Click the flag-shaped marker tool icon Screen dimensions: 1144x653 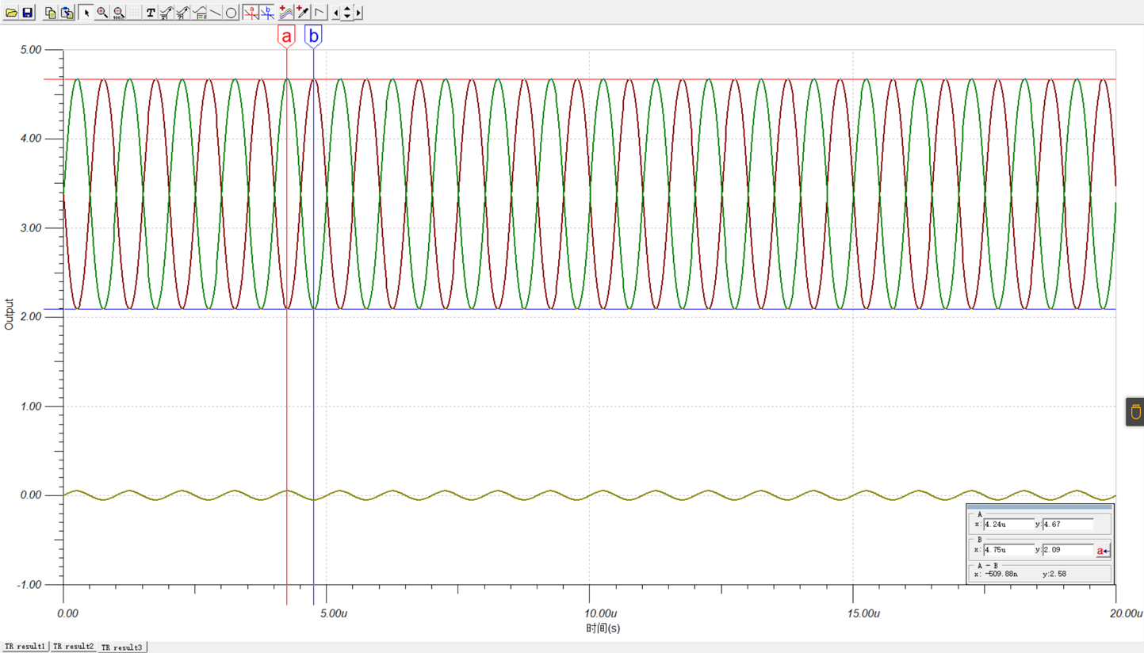[x=319, y=13]
